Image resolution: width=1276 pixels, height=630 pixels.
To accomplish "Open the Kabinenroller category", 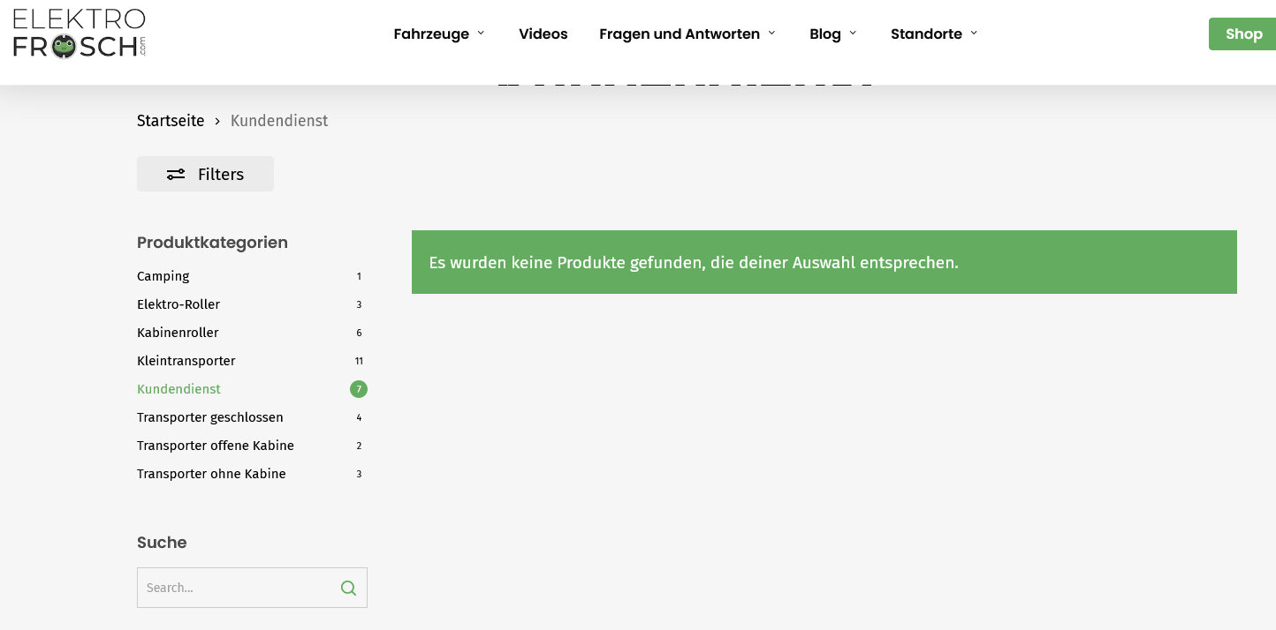I will coord(178,333).
